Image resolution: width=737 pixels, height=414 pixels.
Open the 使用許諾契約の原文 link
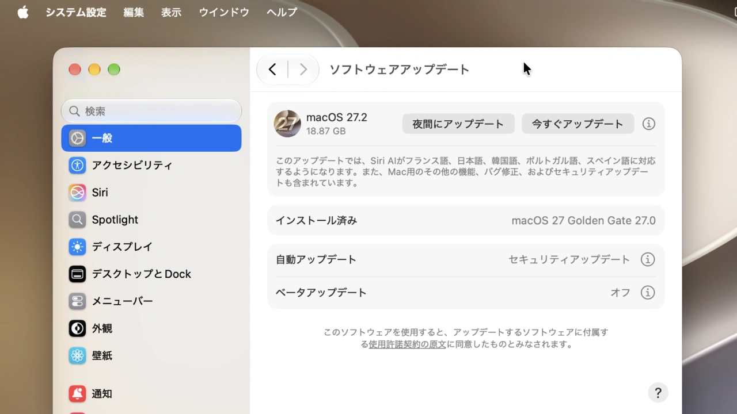click(x=408, y=344)
